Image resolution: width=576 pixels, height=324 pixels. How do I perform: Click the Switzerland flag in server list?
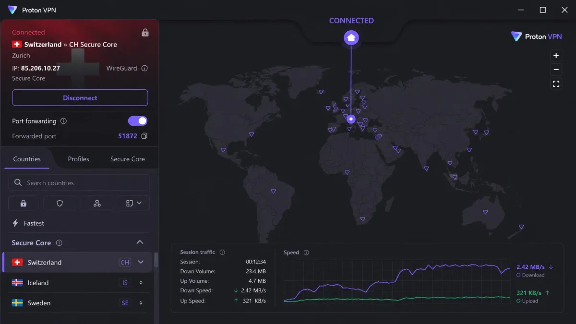(x=17, y=263)
